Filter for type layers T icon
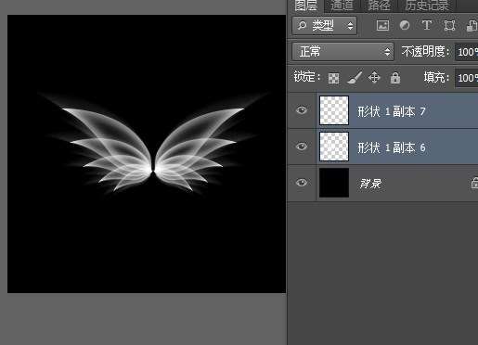Viewport: 478px width, 345px height. pyautogui.click(x=427, y=25)
